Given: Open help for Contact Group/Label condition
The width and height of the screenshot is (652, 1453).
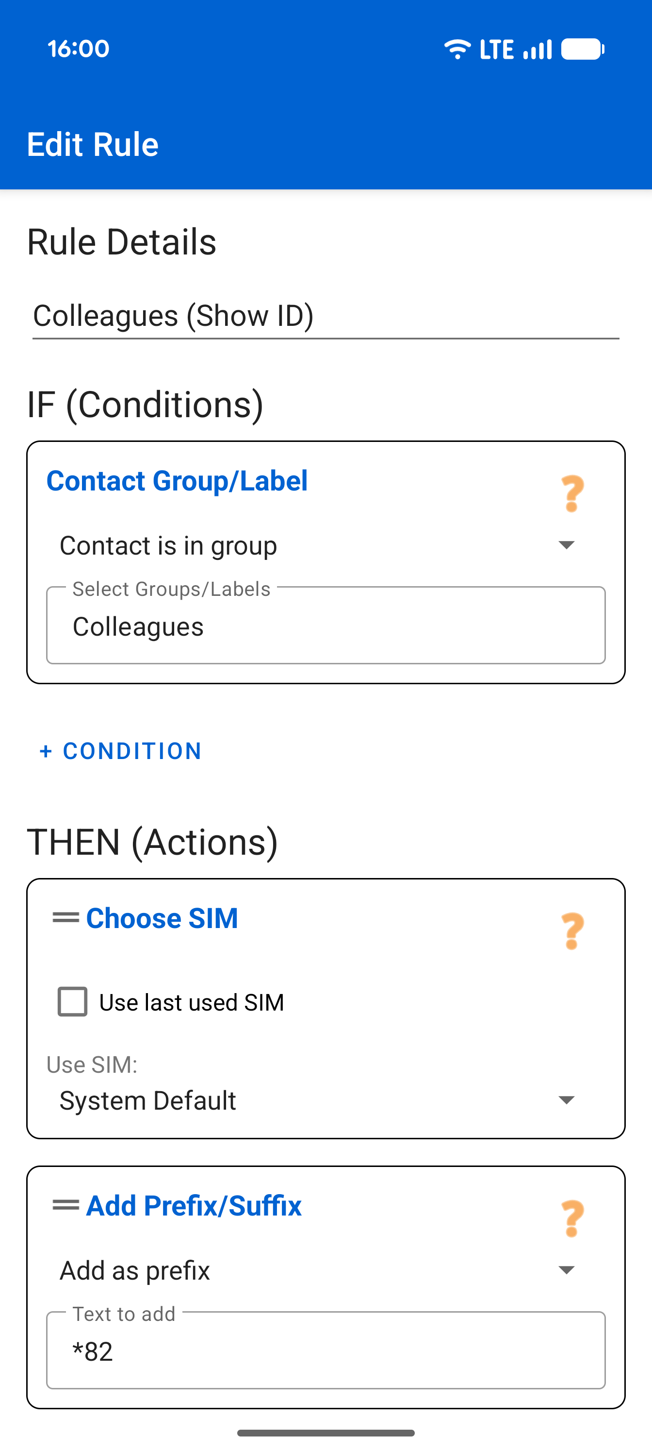Looking at the screenshot, I should tap(572, 493).
